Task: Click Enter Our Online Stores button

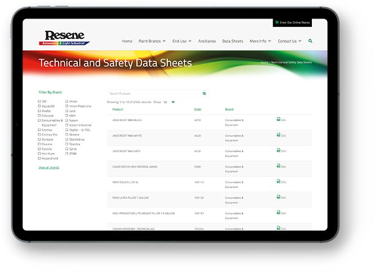Action: (x=292, y=22)
